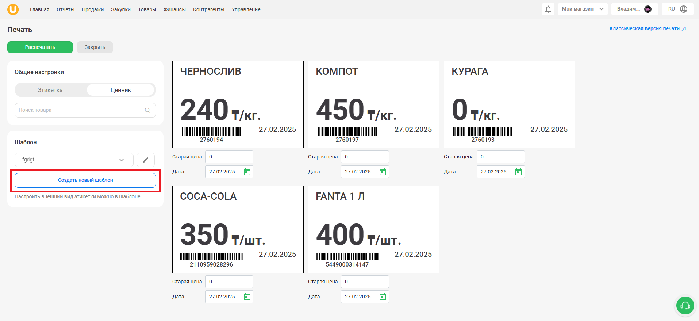Open the Финансы menu

click(x=174, y=9)
